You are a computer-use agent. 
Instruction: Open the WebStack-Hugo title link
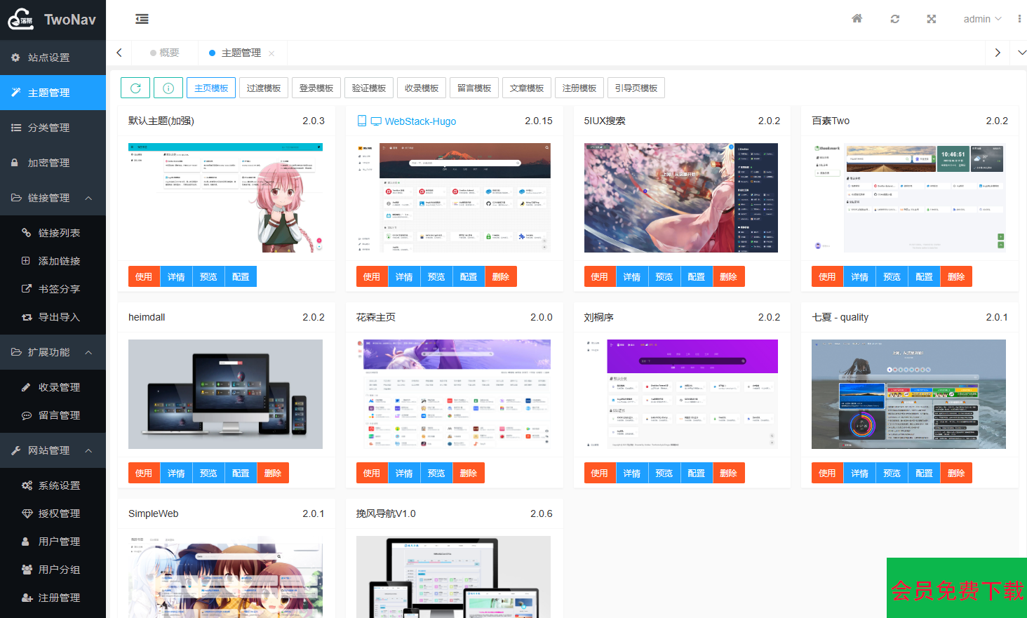[x=419, y=121]
